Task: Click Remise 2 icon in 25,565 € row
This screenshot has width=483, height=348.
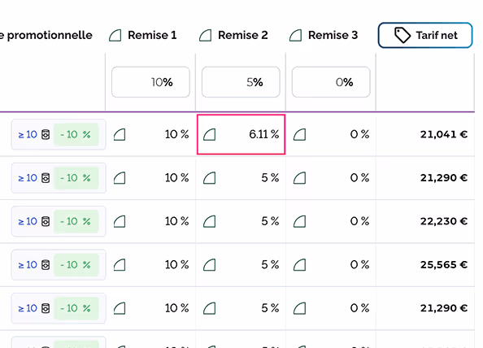Action: [x=210, y=265]
